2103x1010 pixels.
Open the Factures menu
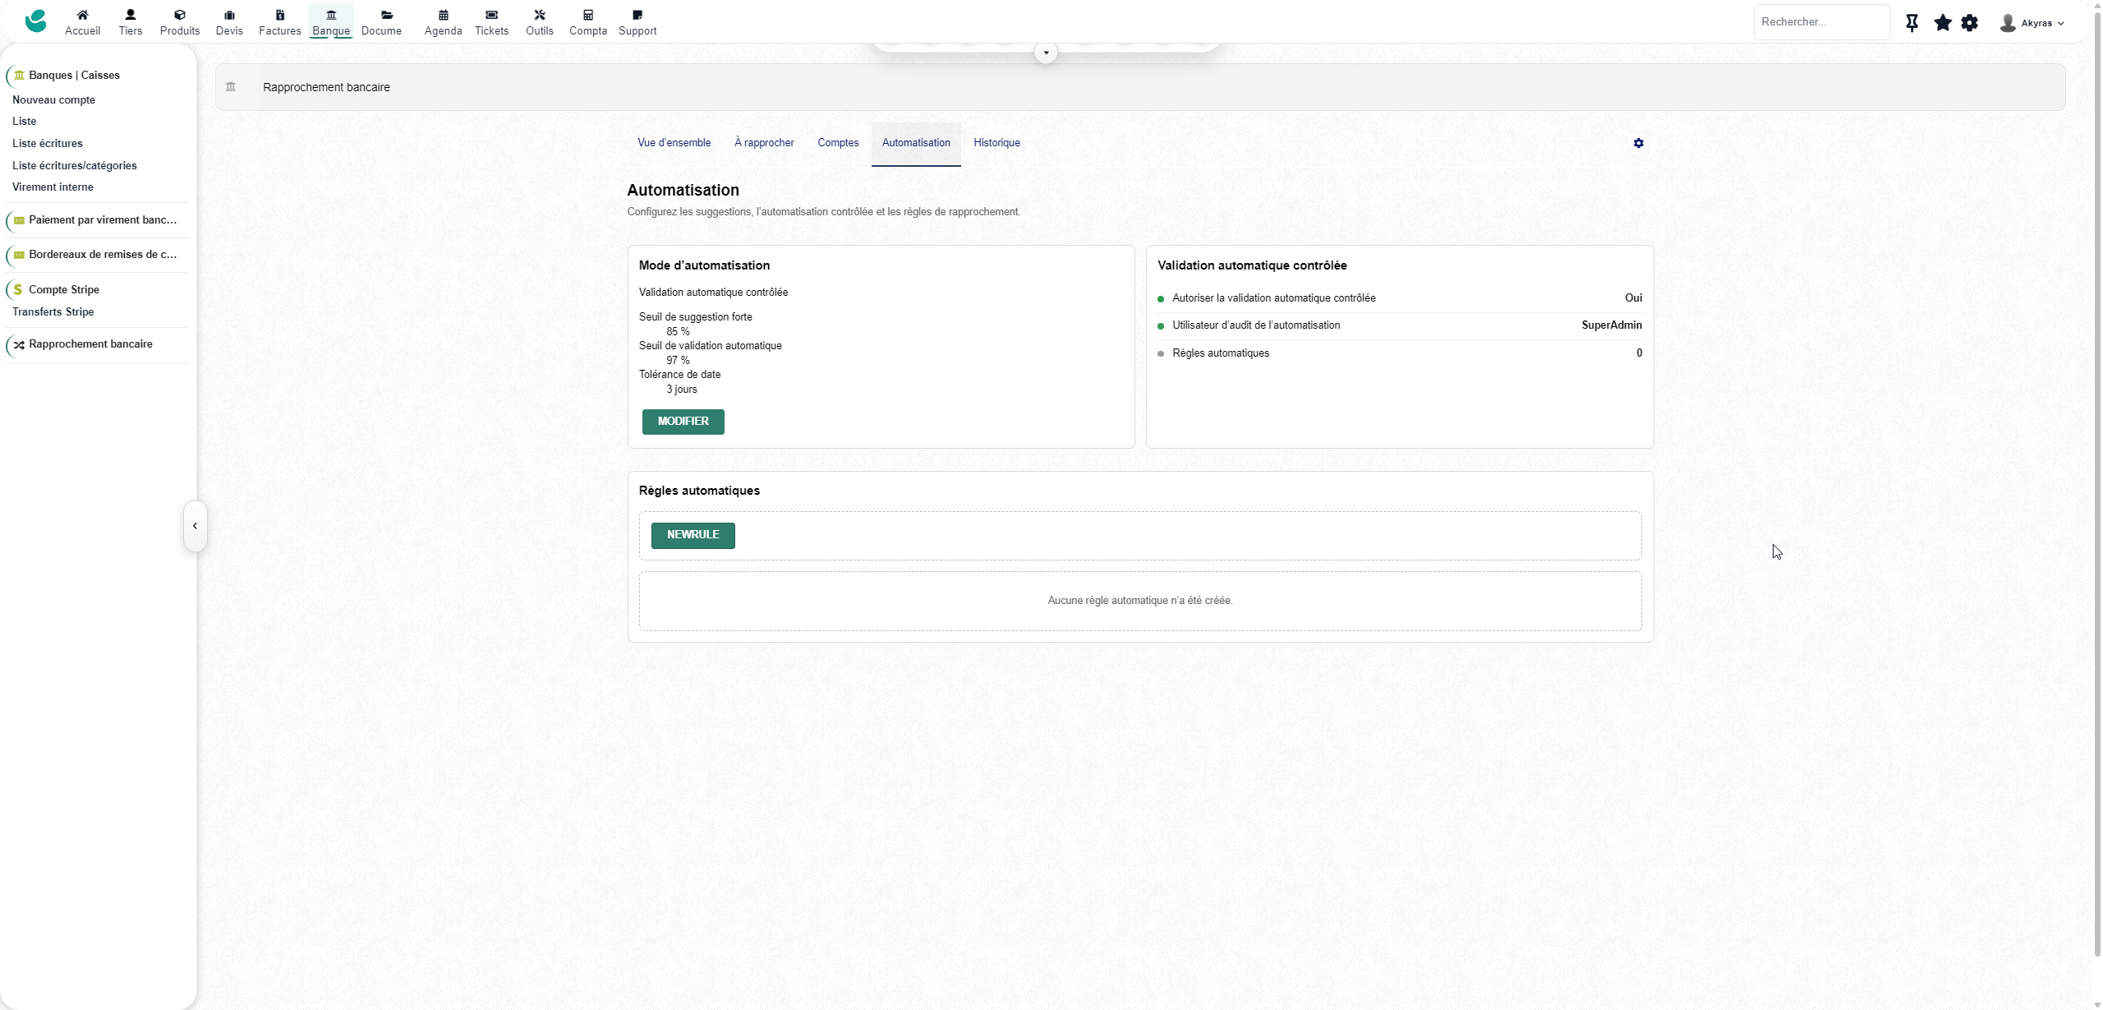tap(279, 22)
